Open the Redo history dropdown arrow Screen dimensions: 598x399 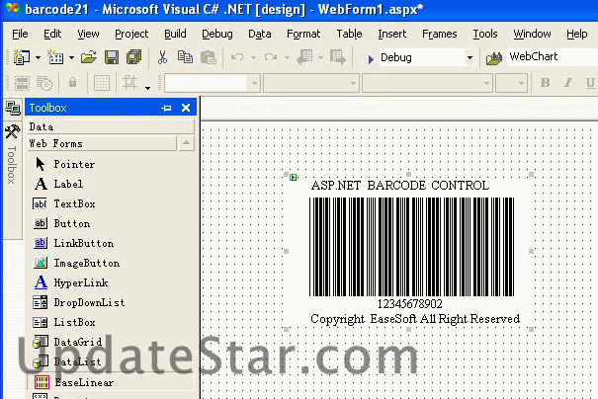click(x=287, y=58)
